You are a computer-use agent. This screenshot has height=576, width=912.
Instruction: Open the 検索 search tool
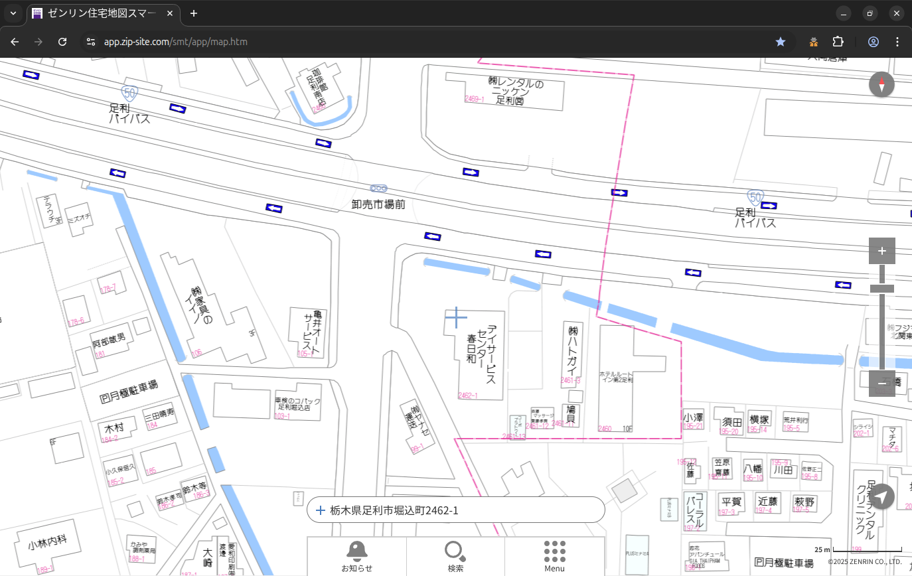point(455,556)
